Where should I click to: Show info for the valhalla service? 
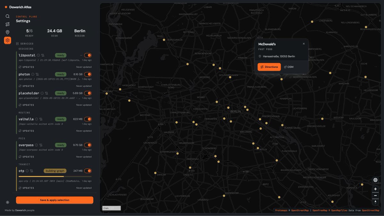point(36,119)
